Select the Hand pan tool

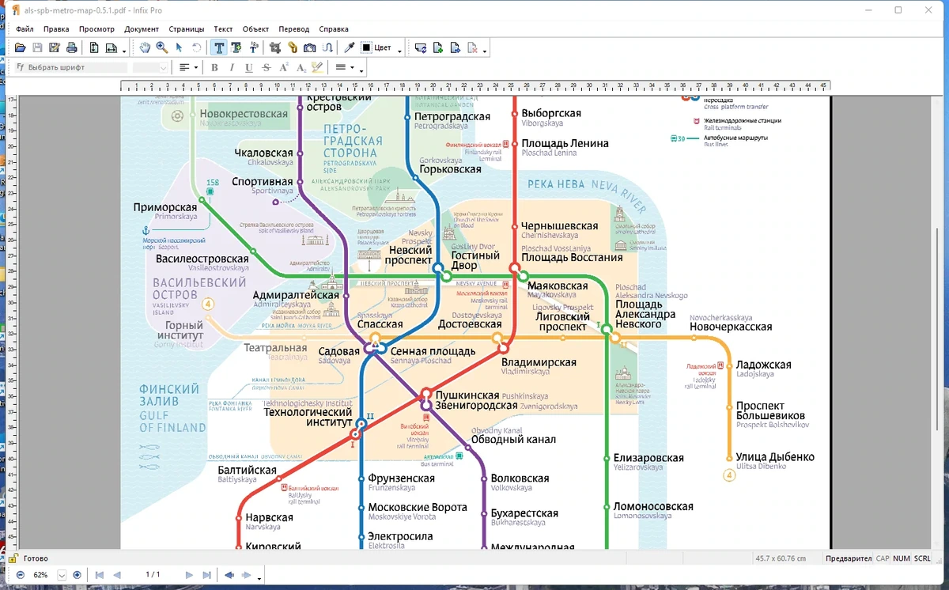[146, 48]
